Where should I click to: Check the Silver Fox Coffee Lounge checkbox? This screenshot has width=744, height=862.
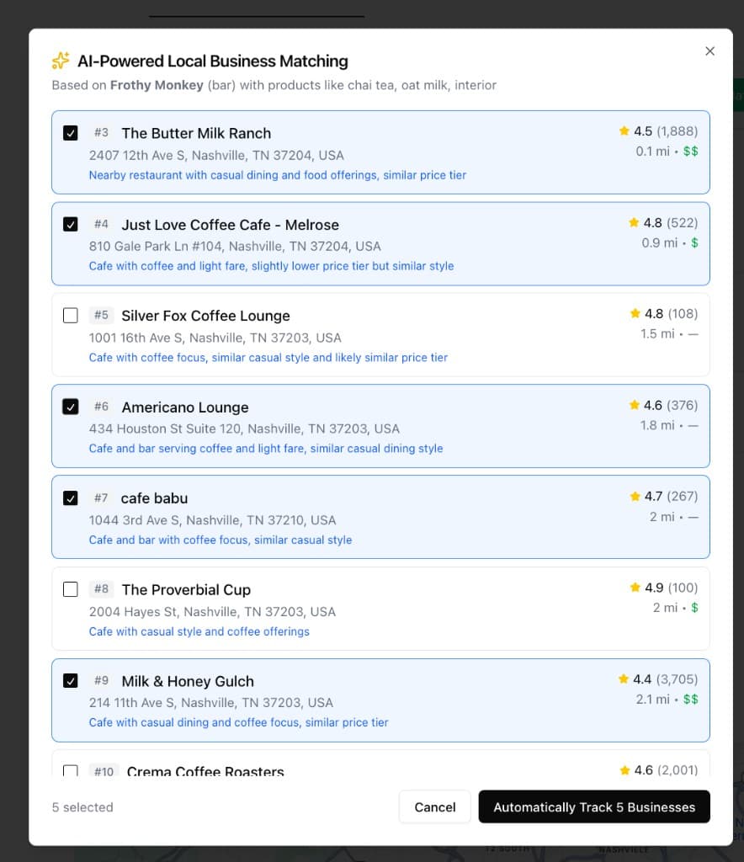tap(71, 316)
